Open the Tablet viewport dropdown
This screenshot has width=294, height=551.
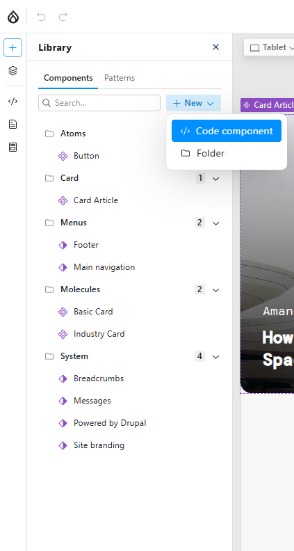[x=269, y=47]
